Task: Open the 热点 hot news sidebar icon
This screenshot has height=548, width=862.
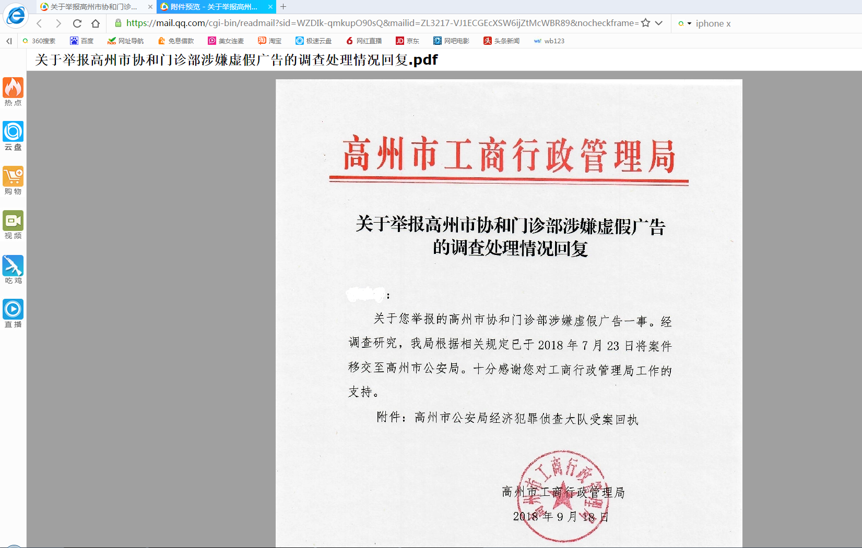Action: [13, 91]
